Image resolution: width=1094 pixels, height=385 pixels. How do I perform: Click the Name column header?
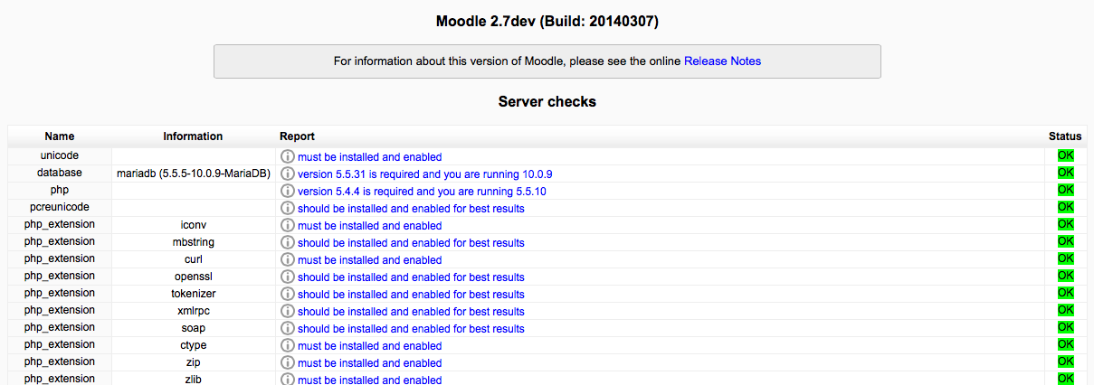60,136
